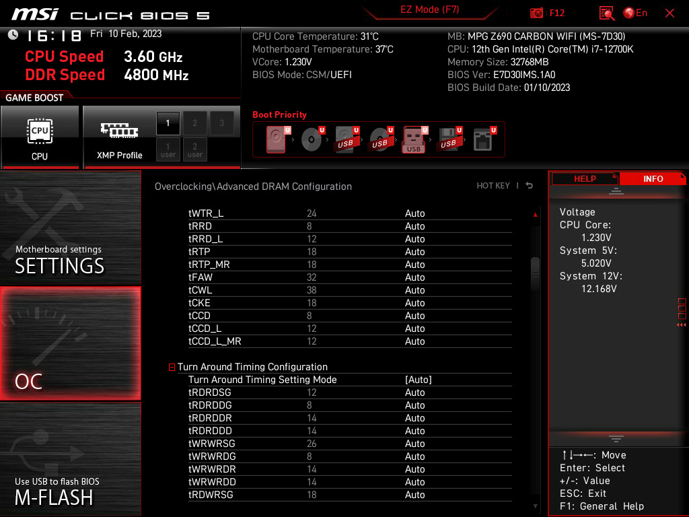Click the system clock icon
Image resolution: width=689 pixels, height=517 pixels.
click(x=13, y=34)
